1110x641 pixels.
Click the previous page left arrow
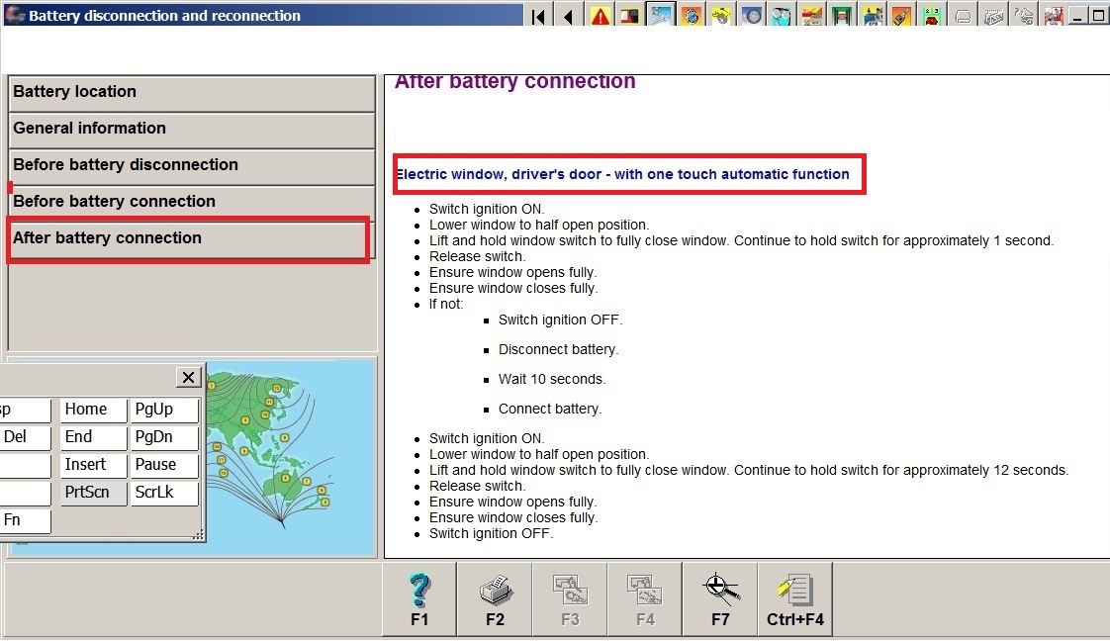(x=568, y=16)
